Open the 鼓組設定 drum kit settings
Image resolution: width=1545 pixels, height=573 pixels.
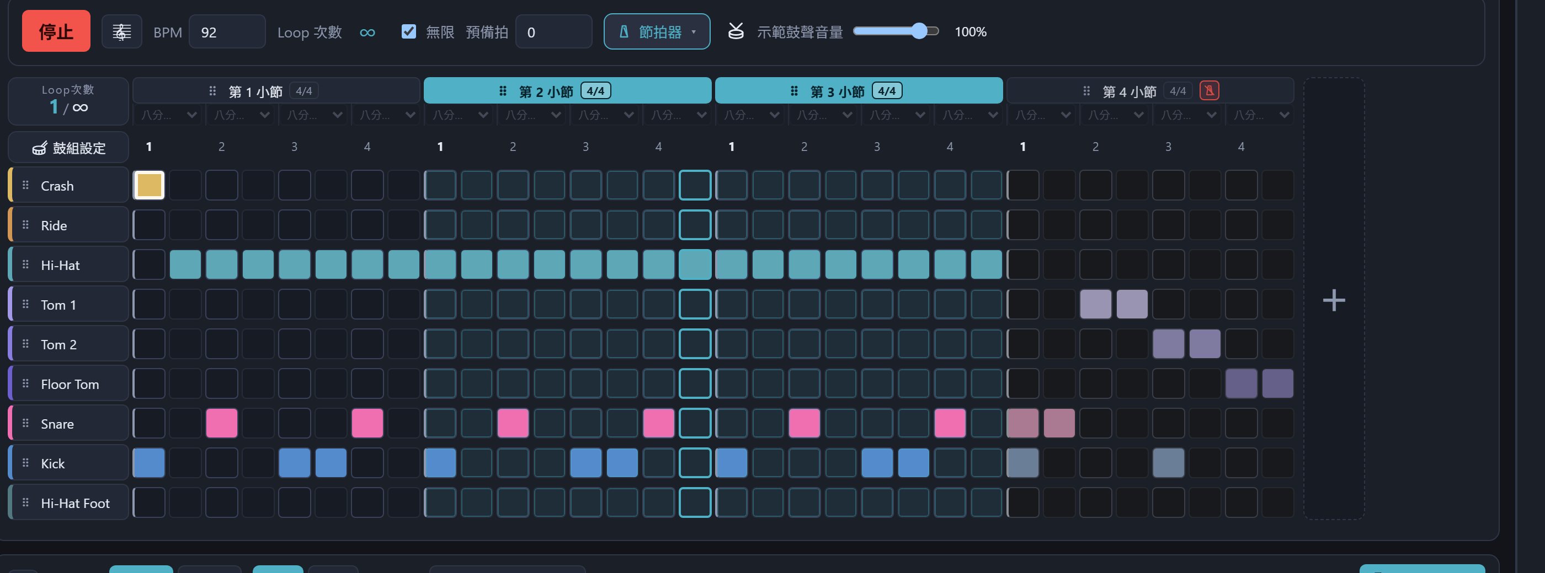click(x=68, y=147)
